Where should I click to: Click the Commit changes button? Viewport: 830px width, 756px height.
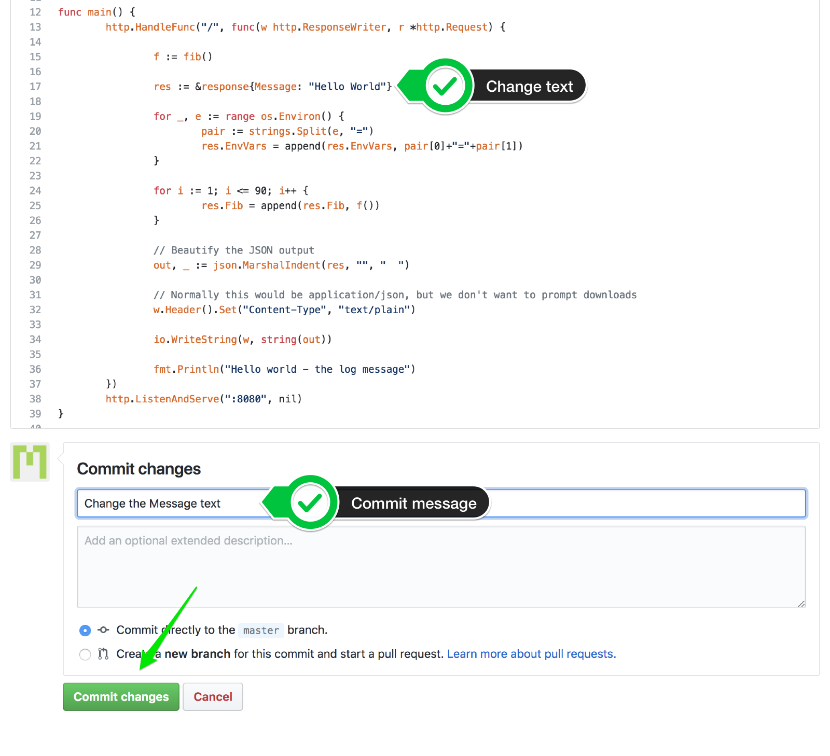(x=120, y=696)
